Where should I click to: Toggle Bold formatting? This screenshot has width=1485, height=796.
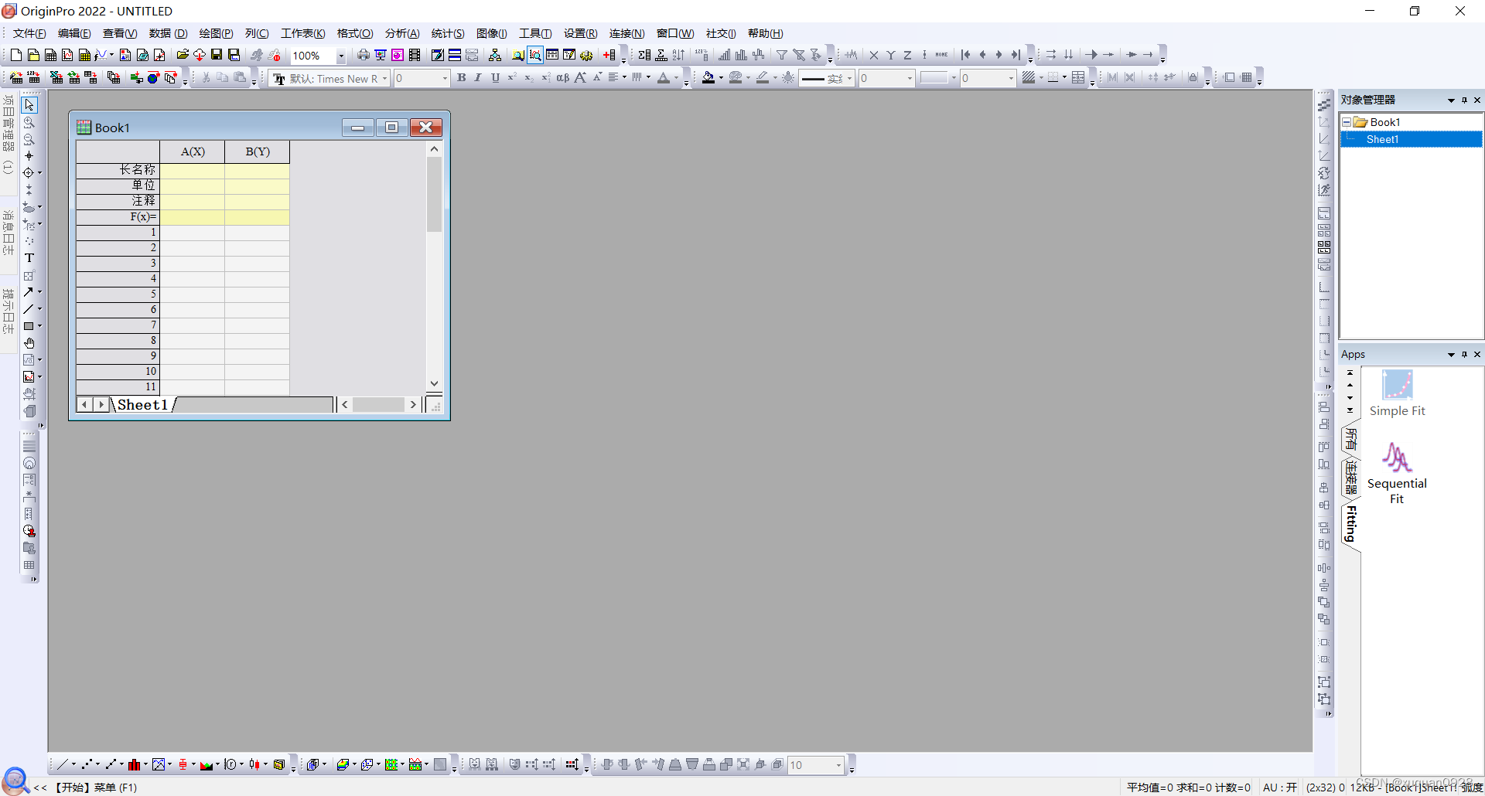click(462, 77)
